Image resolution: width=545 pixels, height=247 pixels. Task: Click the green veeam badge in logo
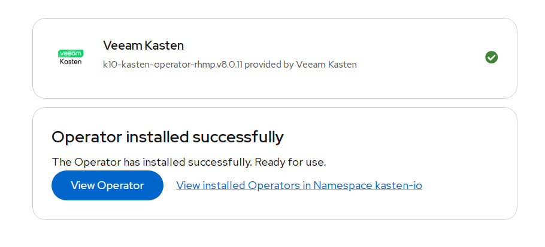pyautogui.click(x=71, y=53)
